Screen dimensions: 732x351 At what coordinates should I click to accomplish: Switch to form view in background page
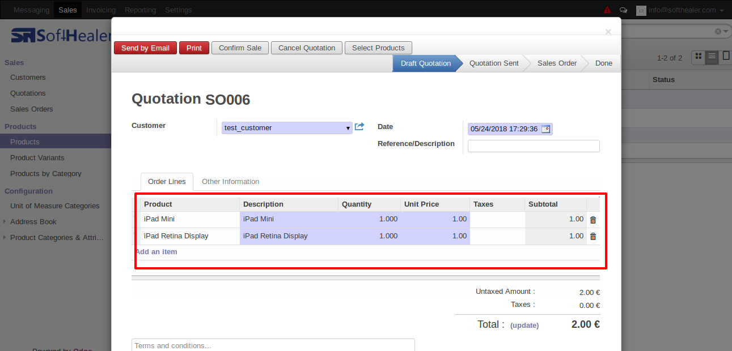coord(725,57)
